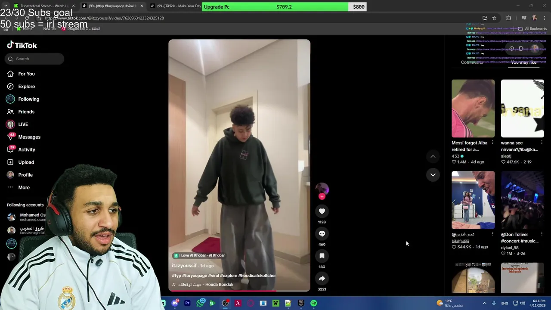This screenshot has width=551, height=310.
Task: Go to your Profile
Action: [20, 175]
